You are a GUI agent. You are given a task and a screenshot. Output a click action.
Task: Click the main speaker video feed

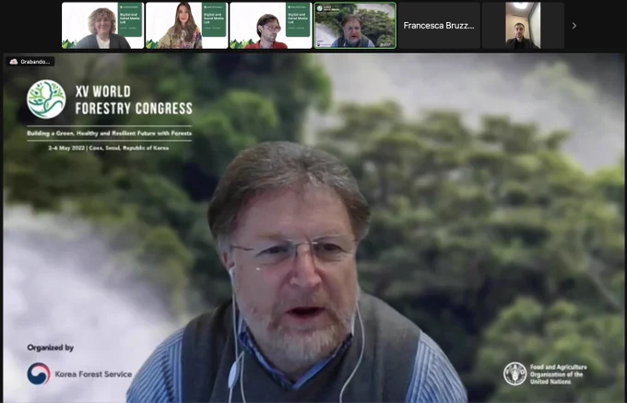point(313,228)
